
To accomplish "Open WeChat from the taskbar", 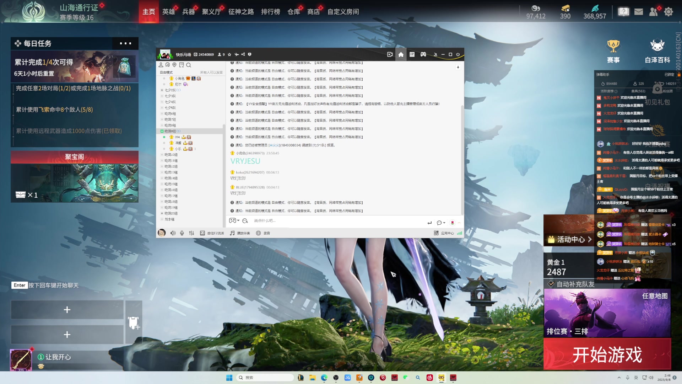I will (x=406, y=378).
